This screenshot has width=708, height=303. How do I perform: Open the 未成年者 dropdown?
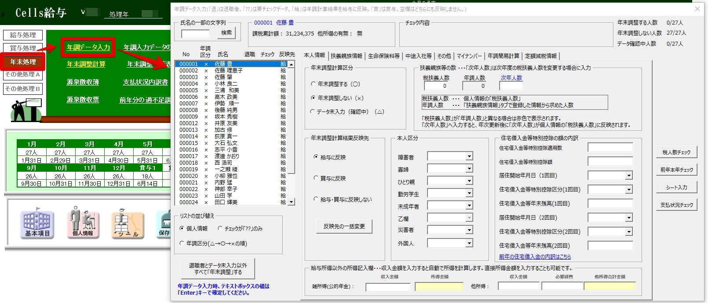click(x=469, y=206)
